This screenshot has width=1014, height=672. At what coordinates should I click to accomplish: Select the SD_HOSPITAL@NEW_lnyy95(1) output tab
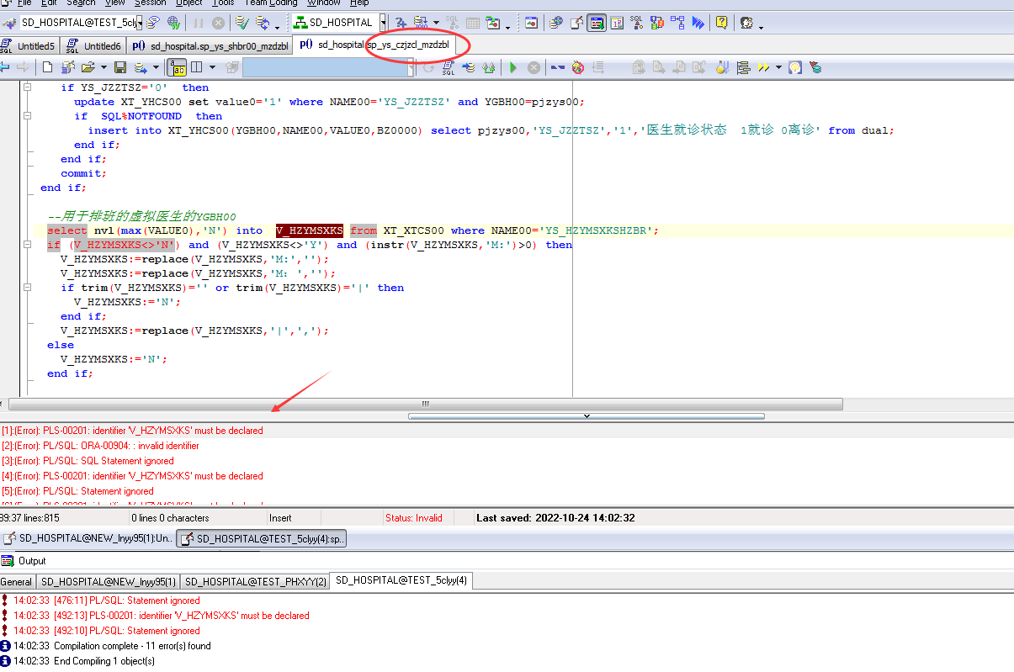click(109, 581)
